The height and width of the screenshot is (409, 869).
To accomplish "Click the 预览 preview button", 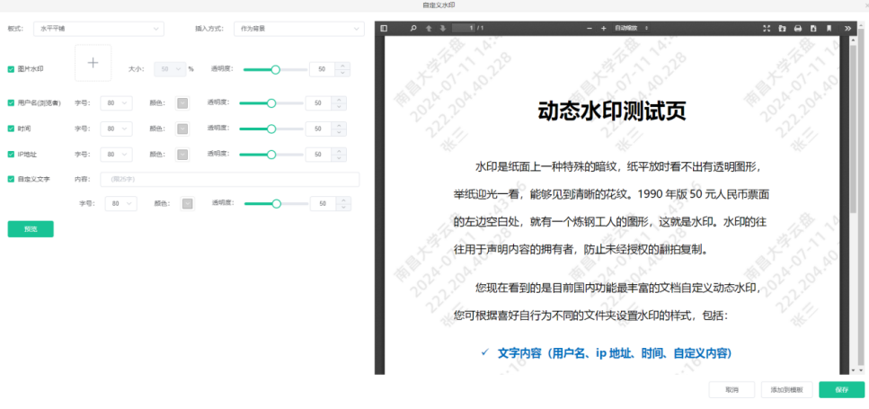I will (31, 229).
